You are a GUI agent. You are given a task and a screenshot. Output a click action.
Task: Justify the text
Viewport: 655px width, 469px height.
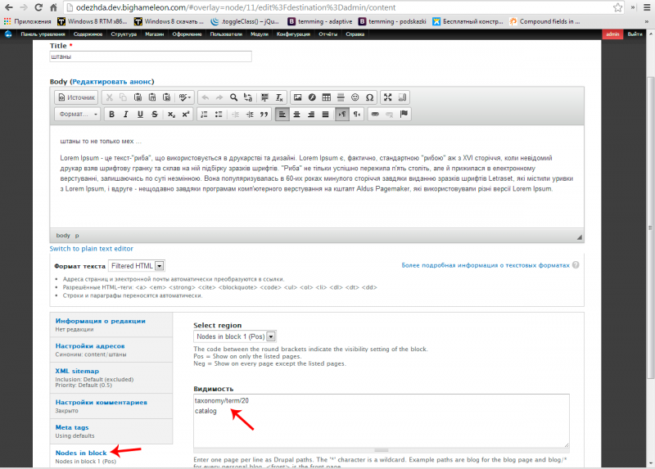pyautogui.click(x=325, y=114)
